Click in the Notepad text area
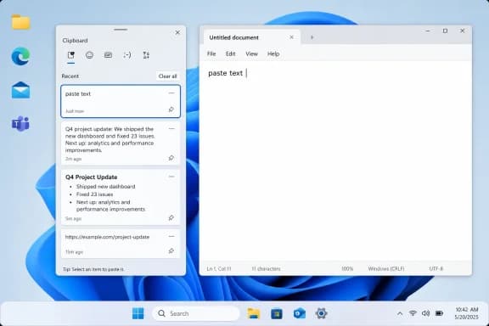This screenshot has height=326, width=489. (x=335, y=160)
